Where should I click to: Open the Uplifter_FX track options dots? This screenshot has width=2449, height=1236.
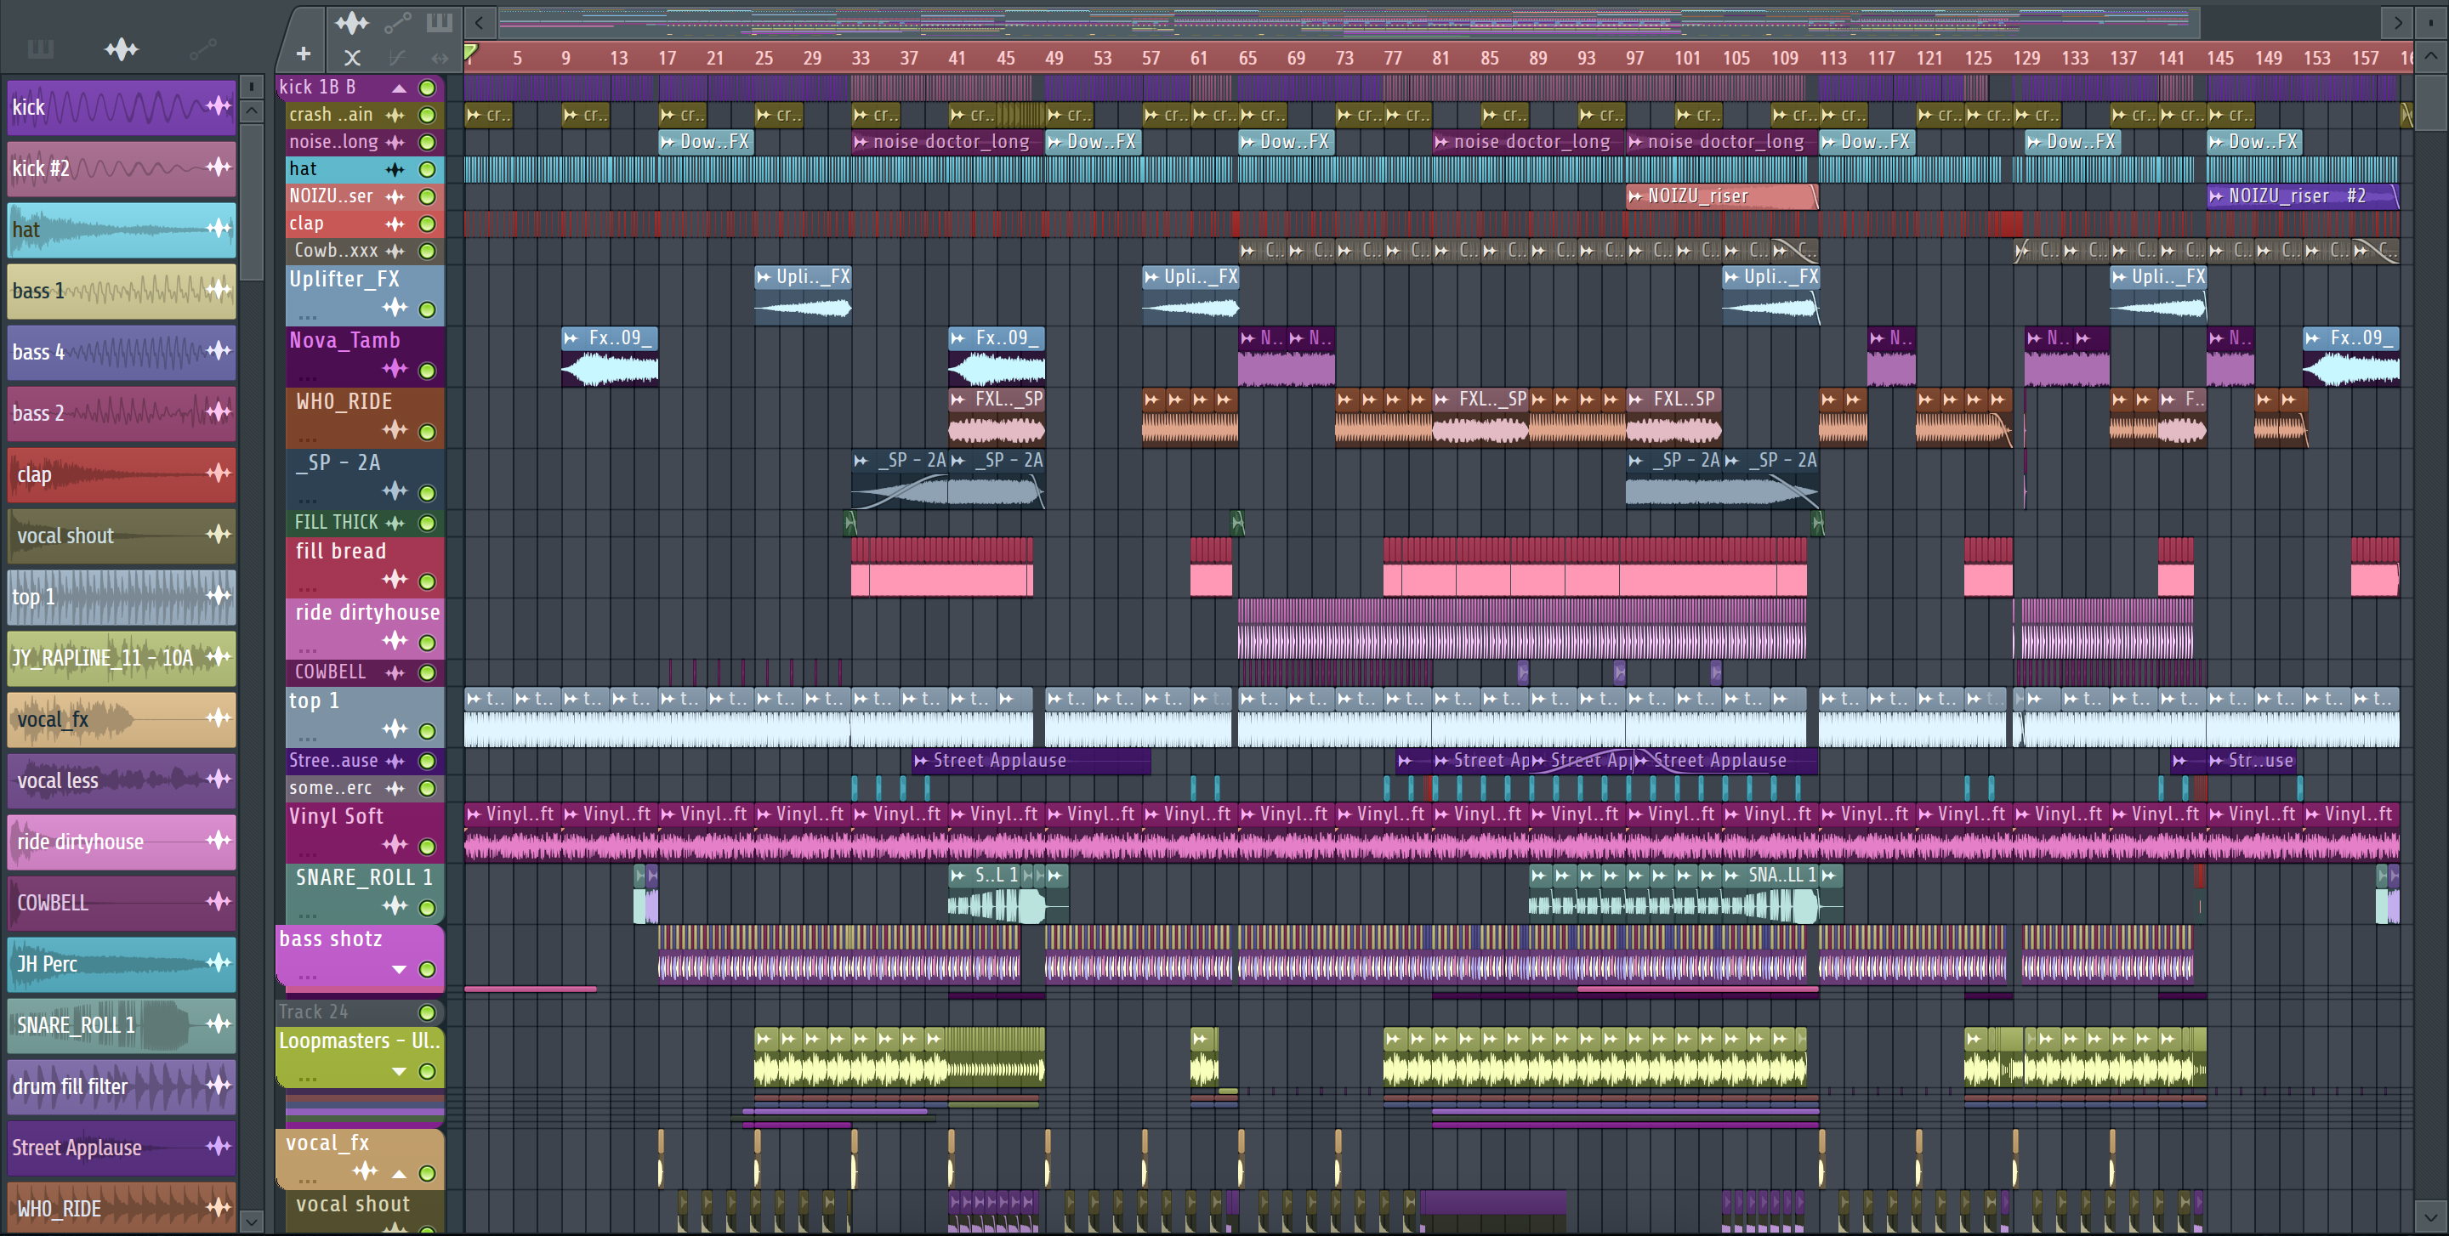307,317
